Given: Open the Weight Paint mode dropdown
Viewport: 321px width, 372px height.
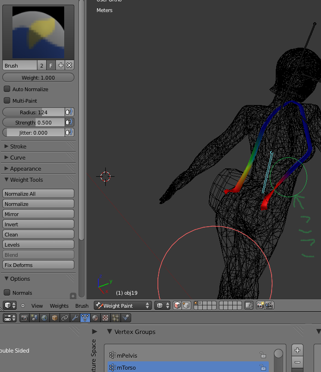Looking at the screenshot, I should click(123, 305).
